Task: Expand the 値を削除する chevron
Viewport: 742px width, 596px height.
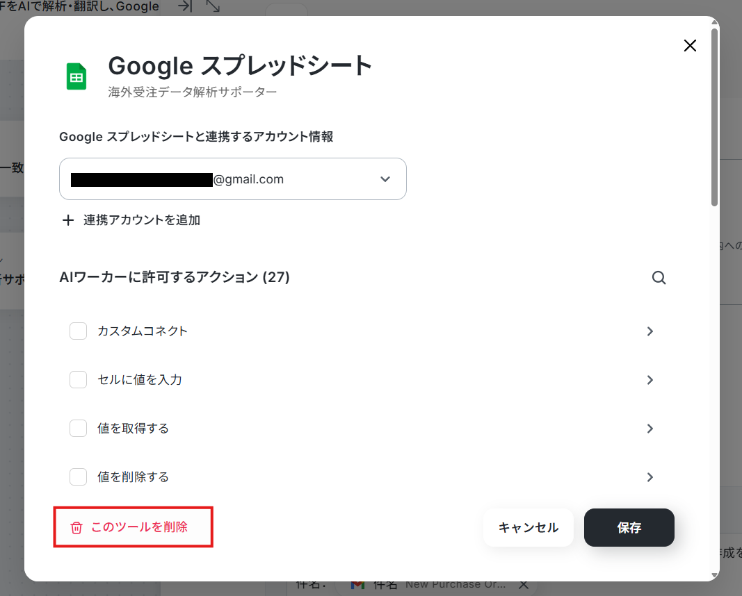Action: pyautogui.click(x=650, y=477)
